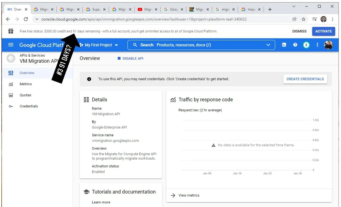Expand the search bar dropdown chevron
Image resolution: width=341 pixels, height=207 pixels.
point(268,45)
